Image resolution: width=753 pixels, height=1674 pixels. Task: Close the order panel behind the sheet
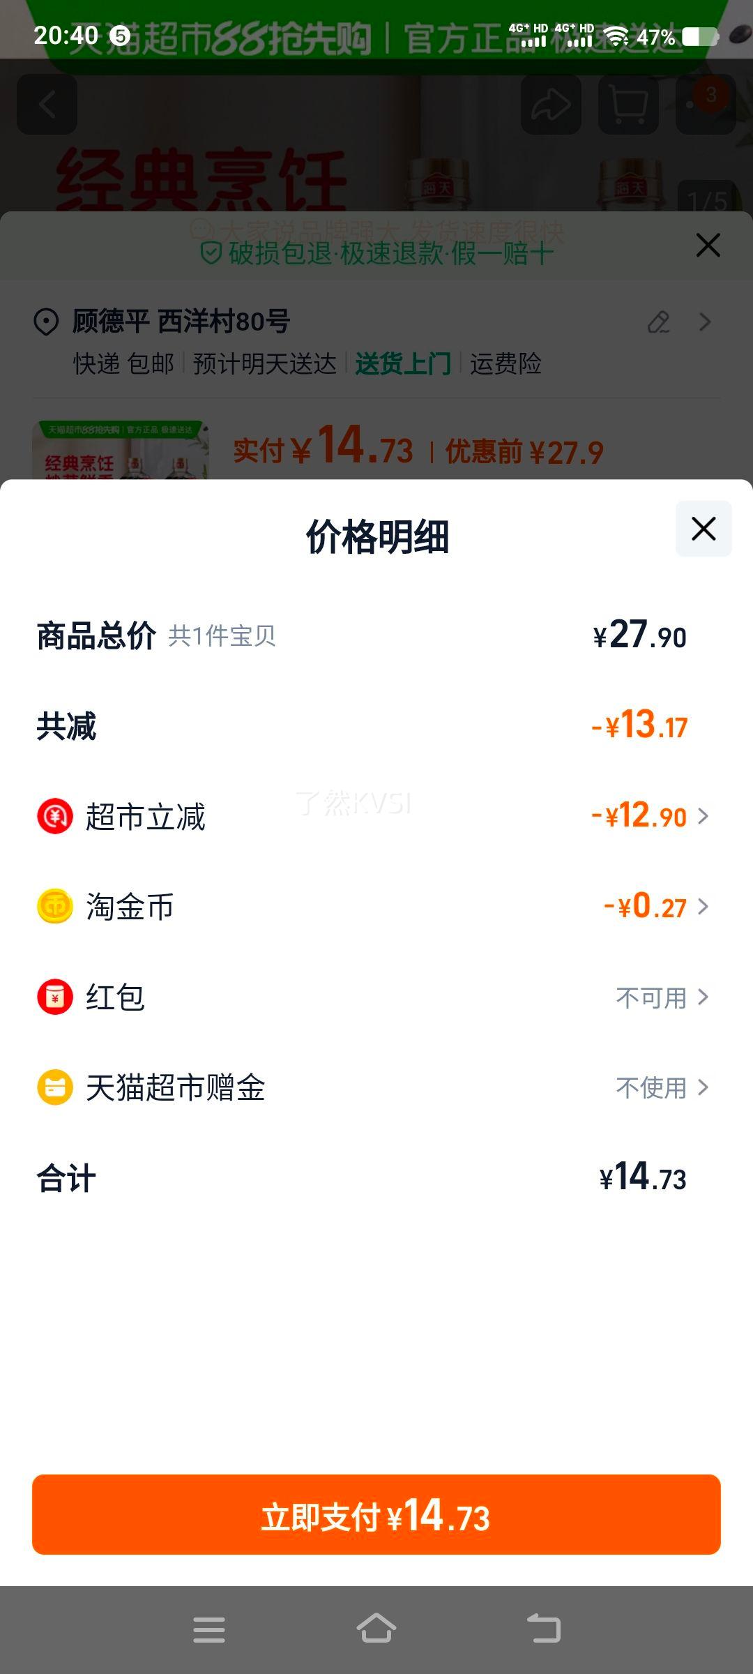pos(708,246)
